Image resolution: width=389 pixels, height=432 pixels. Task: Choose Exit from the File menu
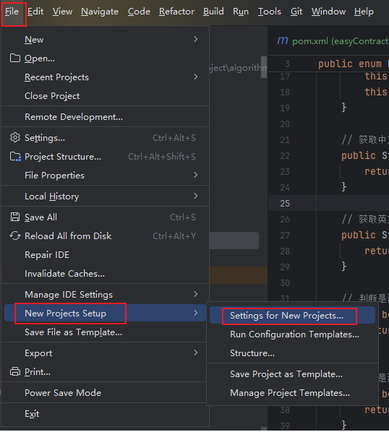pos(105,413)
